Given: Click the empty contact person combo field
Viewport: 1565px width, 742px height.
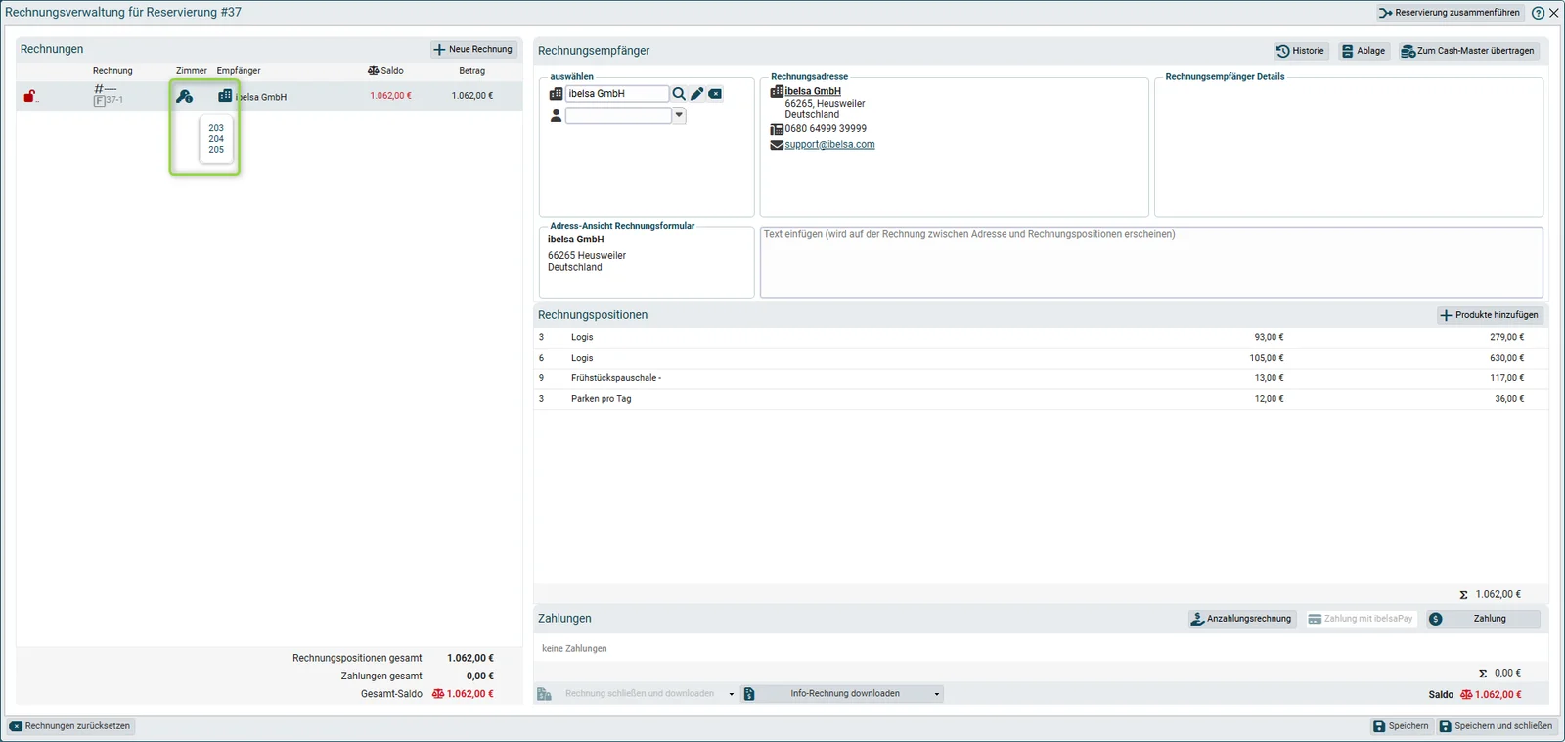Looking at the screenshot, I should tap(618, 115).
